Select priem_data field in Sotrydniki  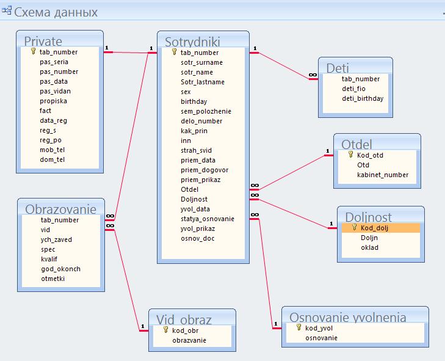[x=198, y=160]
